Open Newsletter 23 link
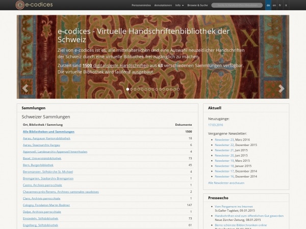Viewport: 306px width, 229px height. pyautogui.click(x=224, y=139)
